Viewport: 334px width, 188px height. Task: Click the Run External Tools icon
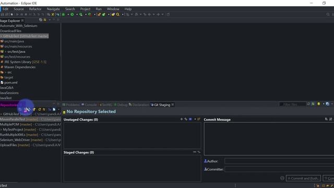[90, 15]
